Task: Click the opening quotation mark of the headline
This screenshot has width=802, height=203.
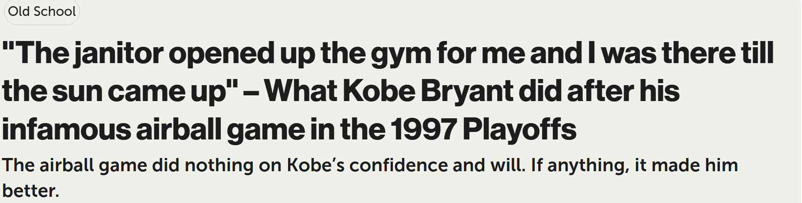Action: click(9, 46)
